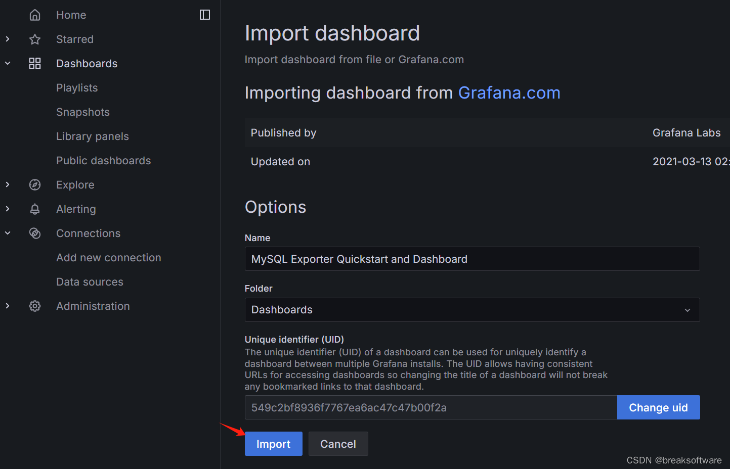The width and height of the screenshot is (730, 469).
Task: Click the Published by label
Action: (x=283, y=133)
